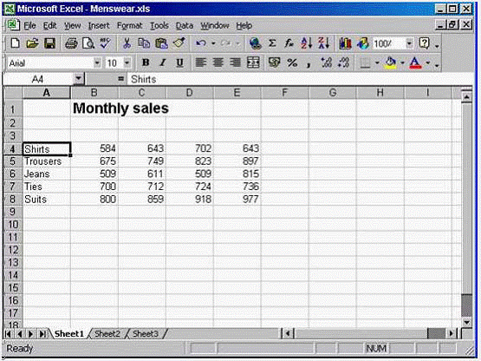Launch the Chart Wizard icon
The image size is (481, 361).
tap(346, 43)
